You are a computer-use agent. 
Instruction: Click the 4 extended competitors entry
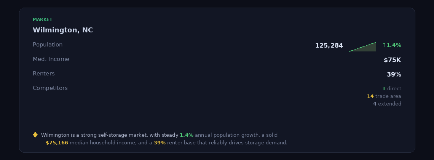[387, 104]
